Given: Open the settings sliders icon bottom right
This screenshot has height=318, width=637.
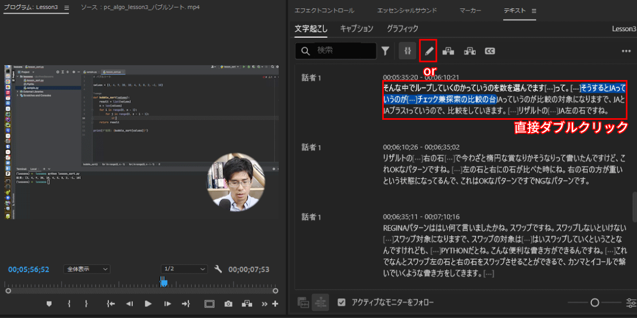Looking at the screenshot, I should coord(631,302).
